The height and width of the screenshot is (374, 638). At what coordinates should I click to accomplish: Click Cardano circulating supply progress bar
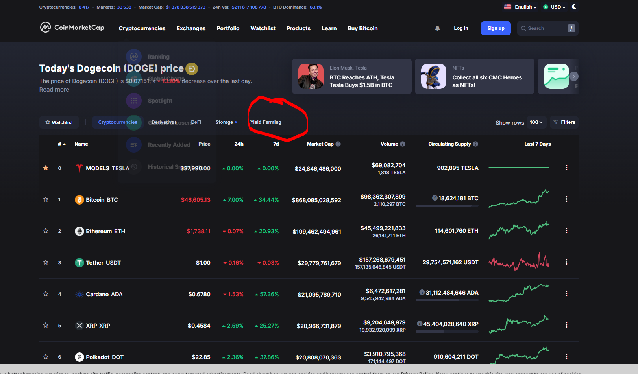(447, 300)
